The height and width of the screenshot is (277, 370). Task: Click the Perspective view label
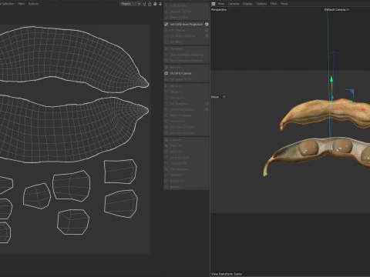coord(219,9)
